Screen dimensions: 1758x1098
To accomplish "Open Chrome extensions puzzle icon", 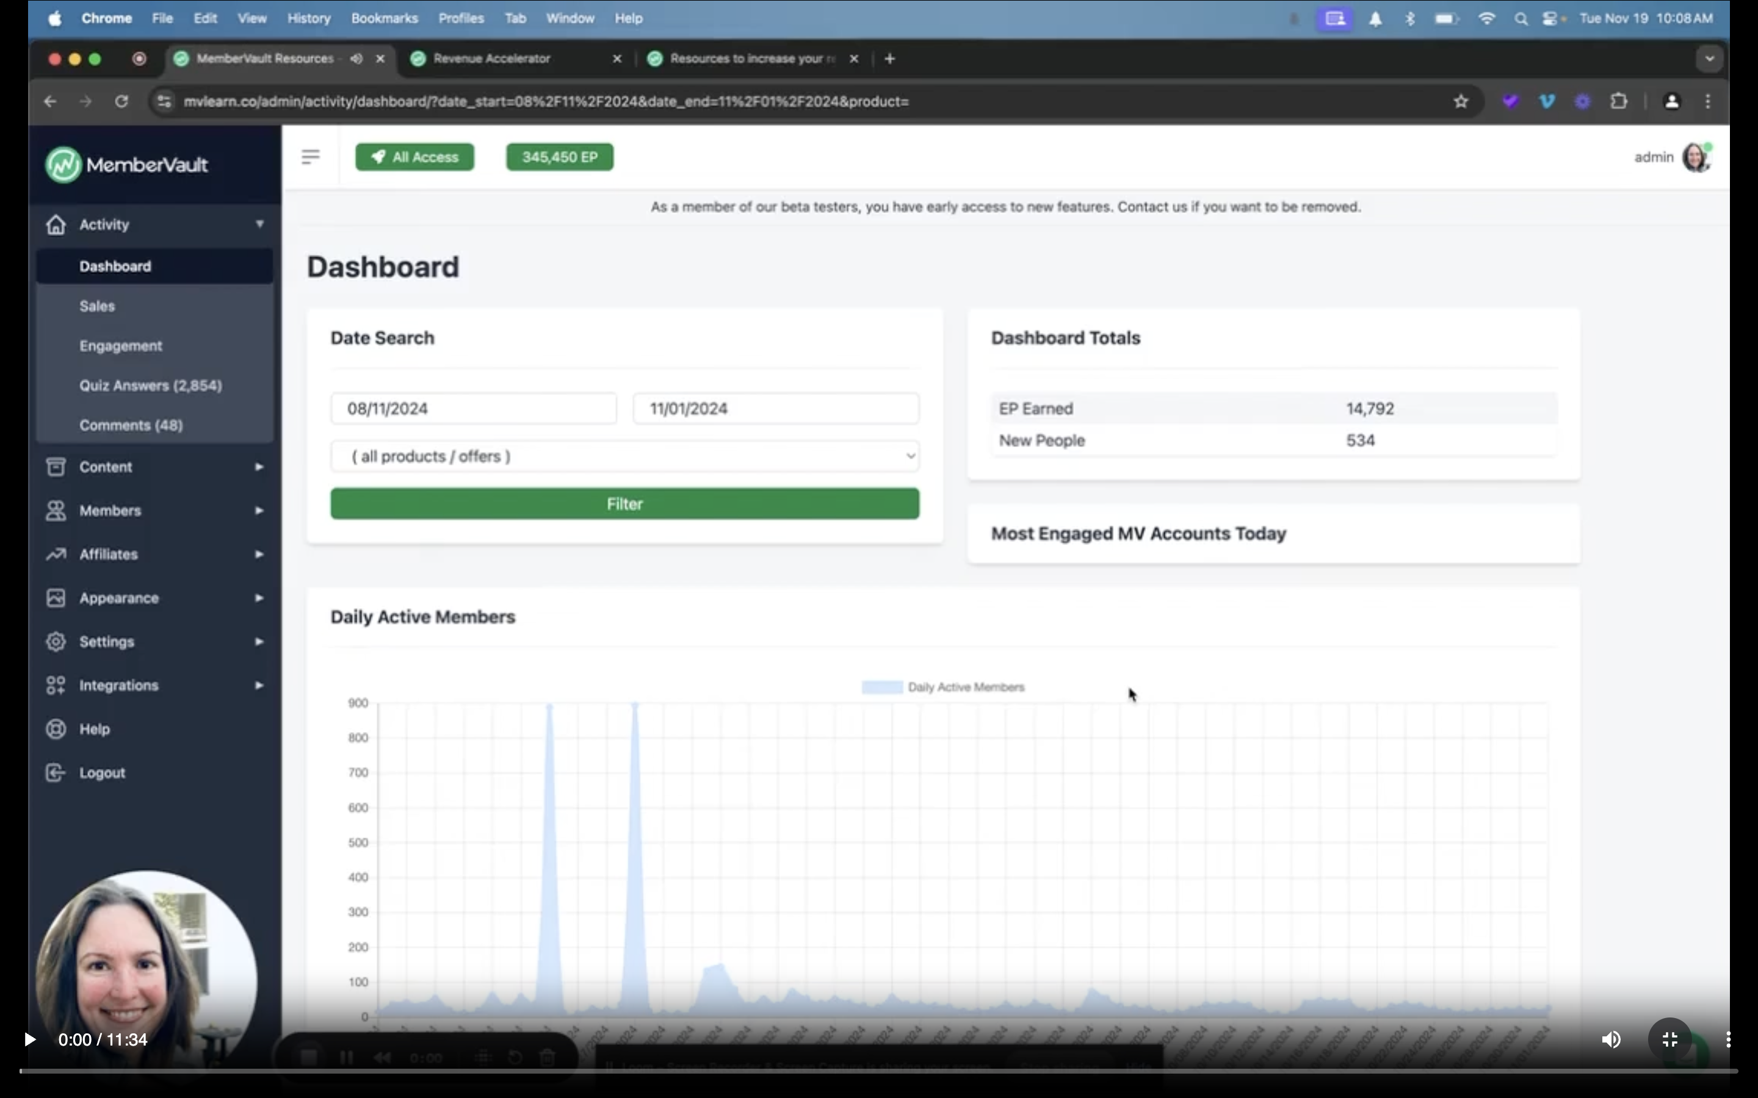I will pos(1619,102).
